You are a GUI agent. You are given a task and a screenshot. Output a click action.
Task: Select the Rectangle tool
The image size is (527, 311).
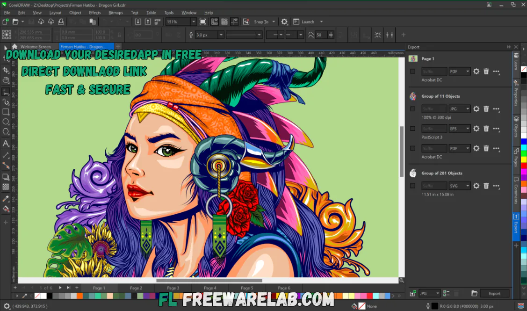point(6,111)
